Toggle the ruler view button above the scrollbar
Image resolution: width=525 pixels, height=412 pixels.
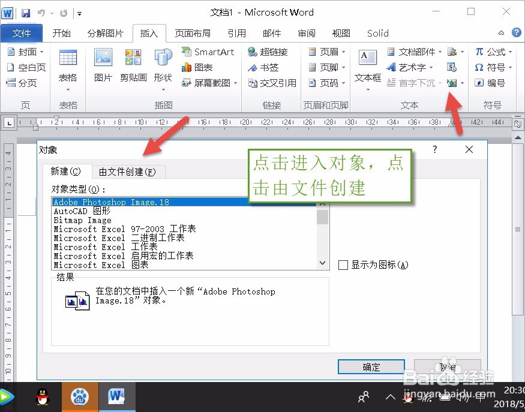coord(518,124)
